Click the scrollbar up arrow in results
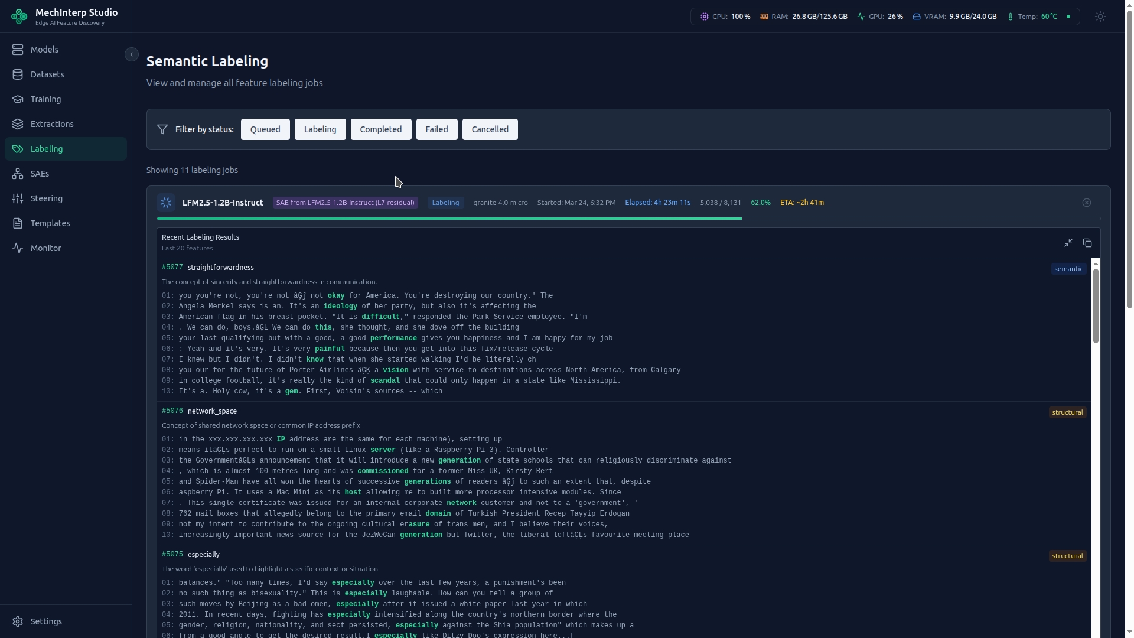Image resolution: width=1134 pixels, height=638 pixels. (x=1096, y=263)
